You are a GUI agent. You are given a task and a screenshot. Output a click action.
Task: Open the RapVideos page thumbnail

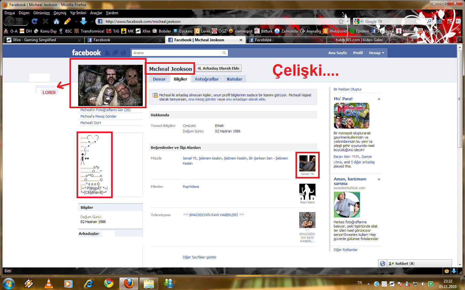tap(307, 192)
